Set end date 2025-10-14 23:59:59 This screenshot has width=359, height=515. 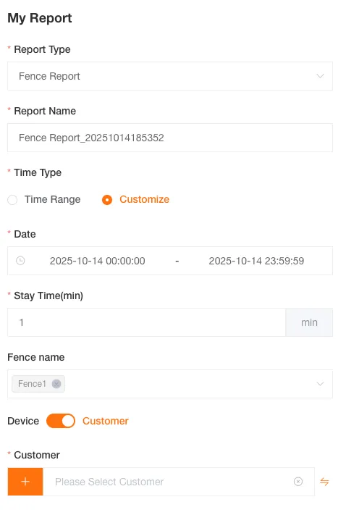[256, 261]
